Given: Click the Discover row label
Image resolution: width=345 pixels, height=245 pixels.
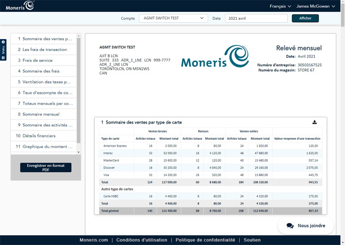Looking at the screenshot, I should (109, 168).
